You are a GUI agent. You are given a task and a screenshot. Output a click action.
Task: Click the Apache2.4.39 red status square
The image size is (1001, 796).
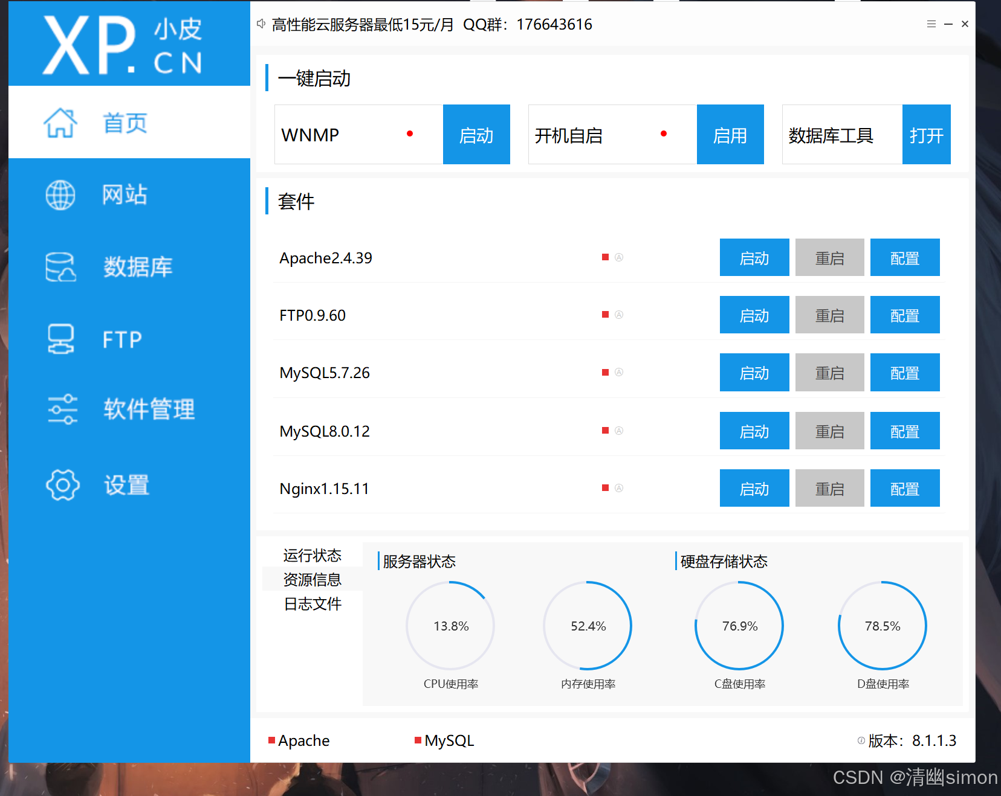[x=605, y=257]
